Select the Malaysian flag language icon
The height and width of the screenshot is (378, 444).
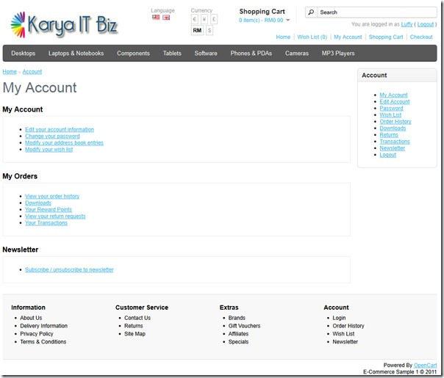coord(156,18)
